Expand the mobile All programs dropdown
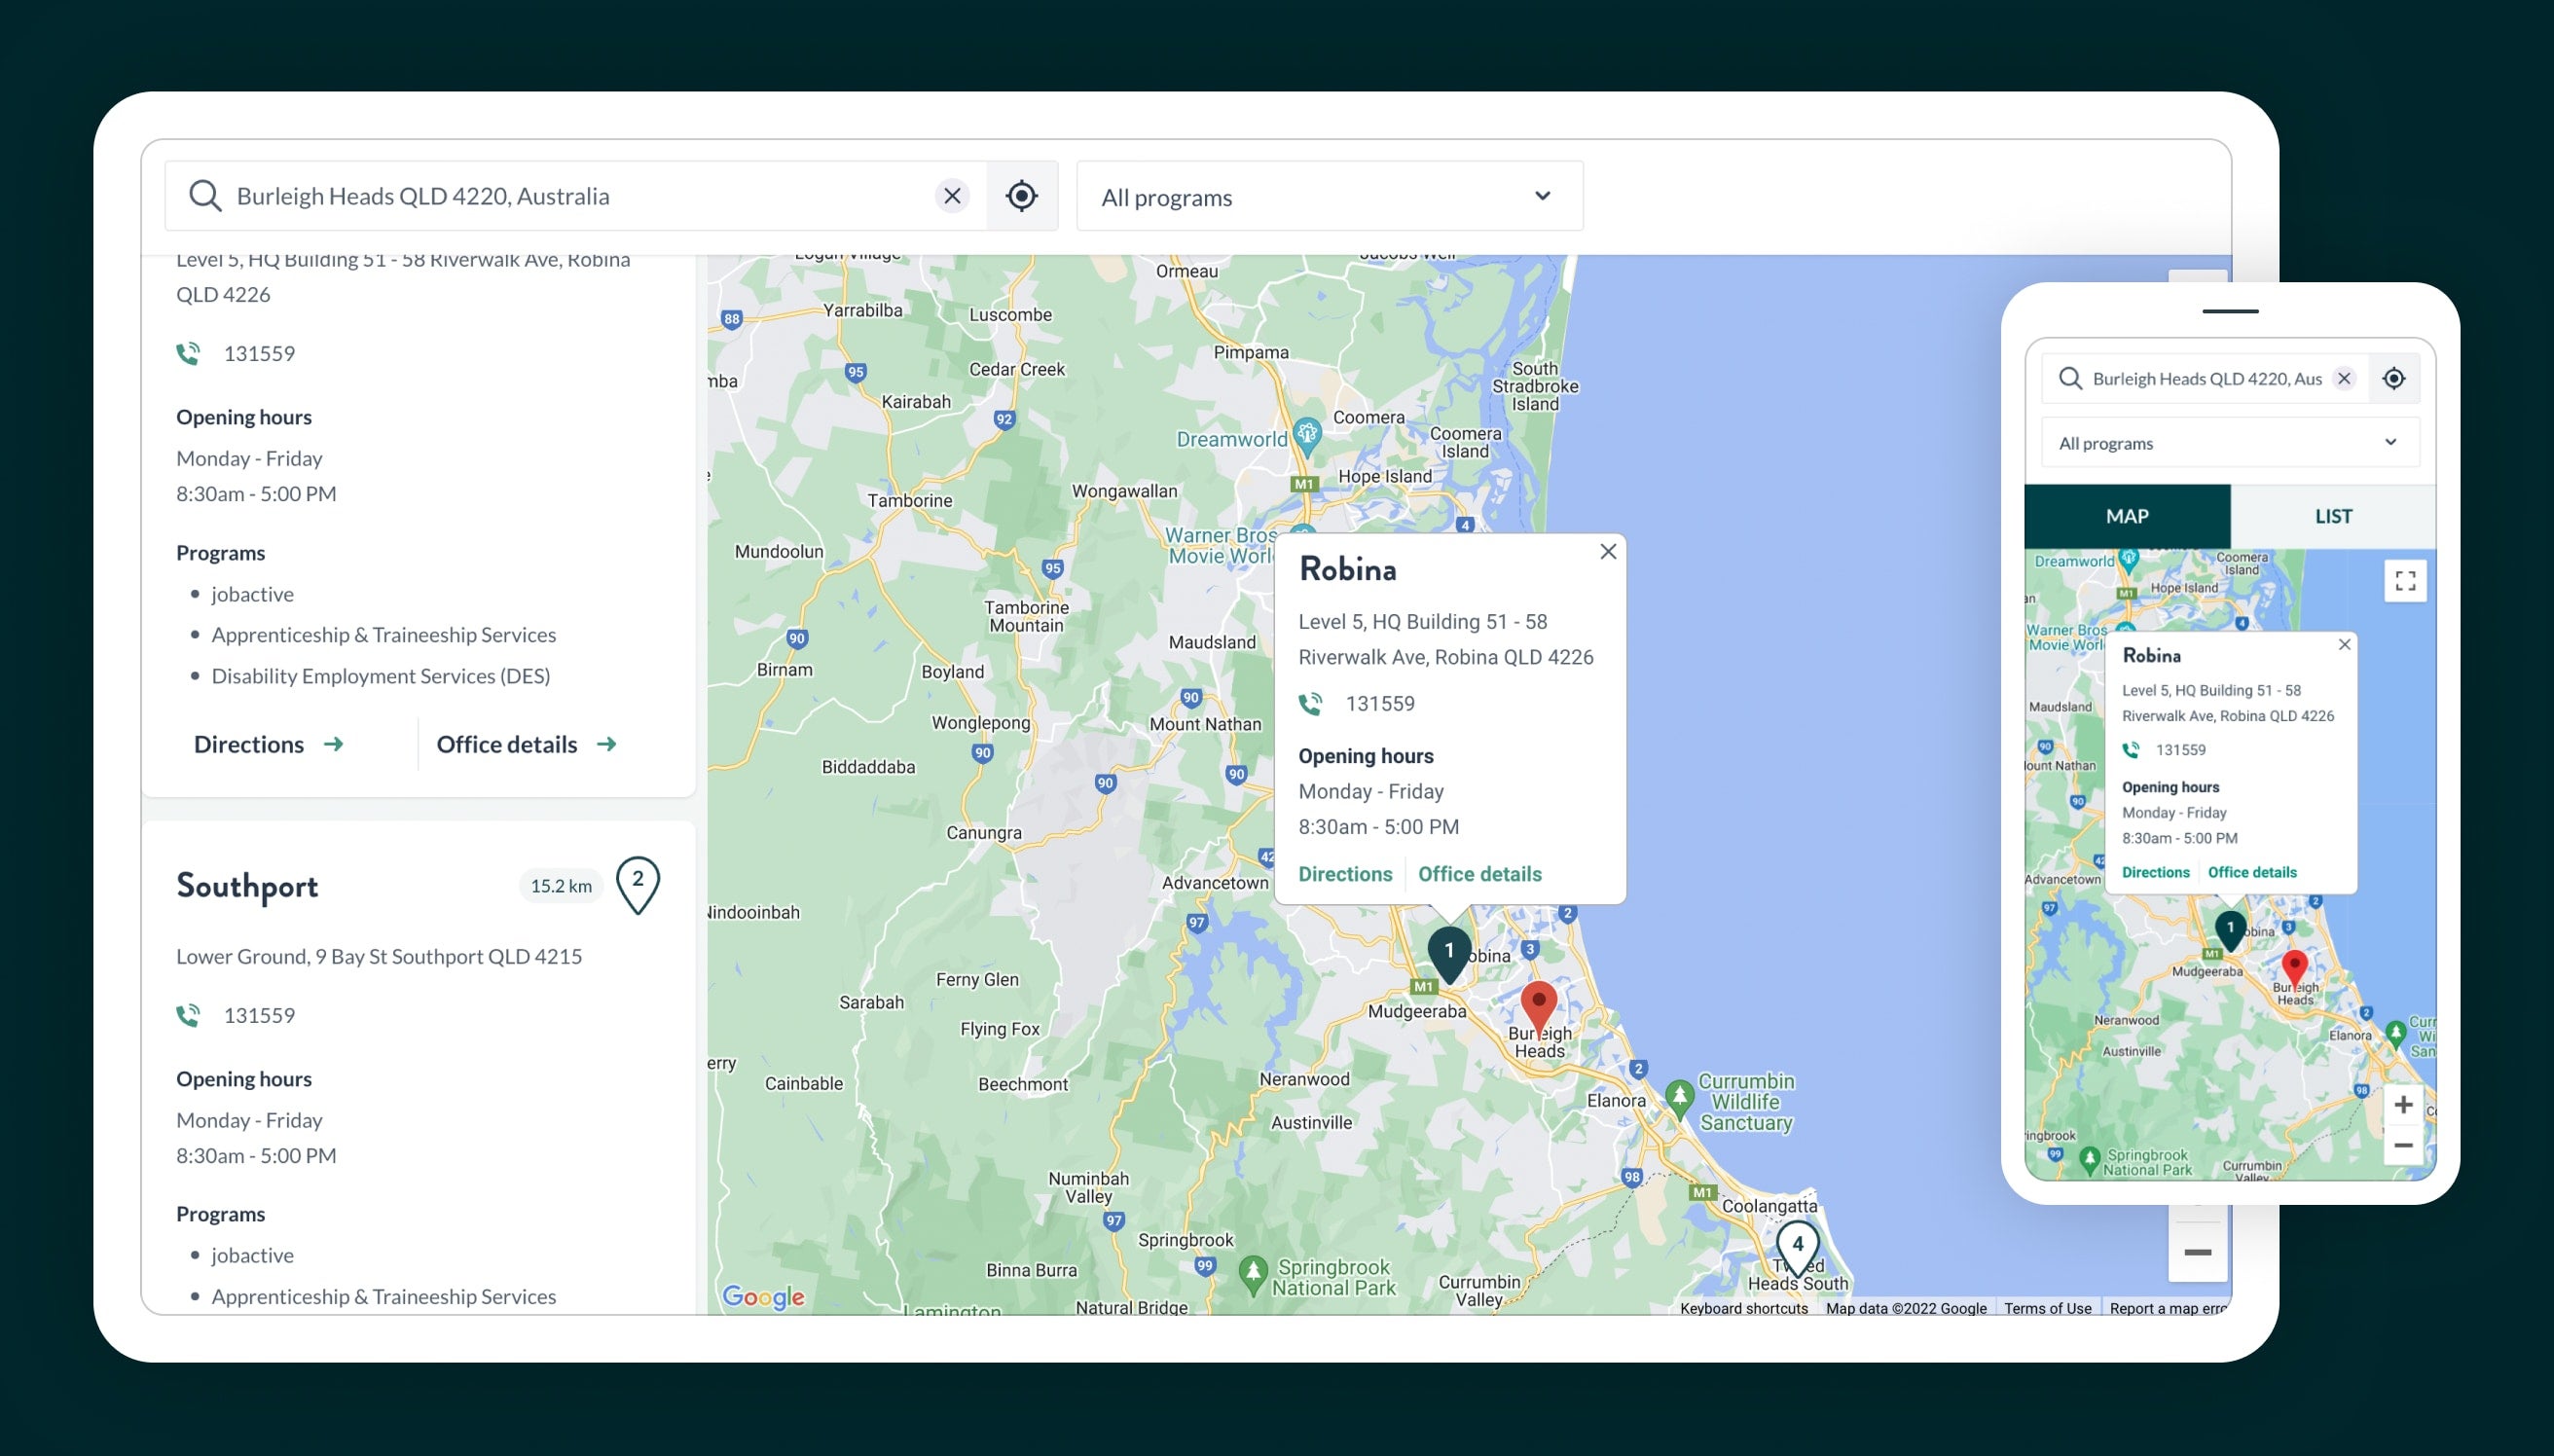This screenshot has height=1456, width=2554. point(2229,443)
